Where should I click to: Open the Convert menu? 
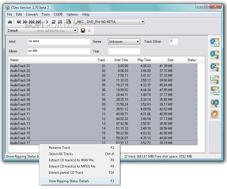point(32,14)
